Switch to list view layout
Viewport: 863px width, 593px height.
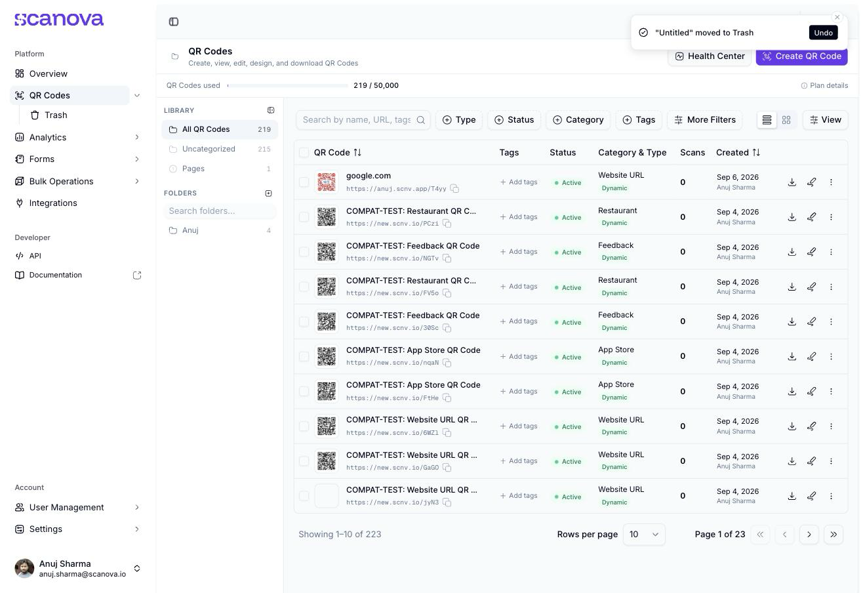767,120
